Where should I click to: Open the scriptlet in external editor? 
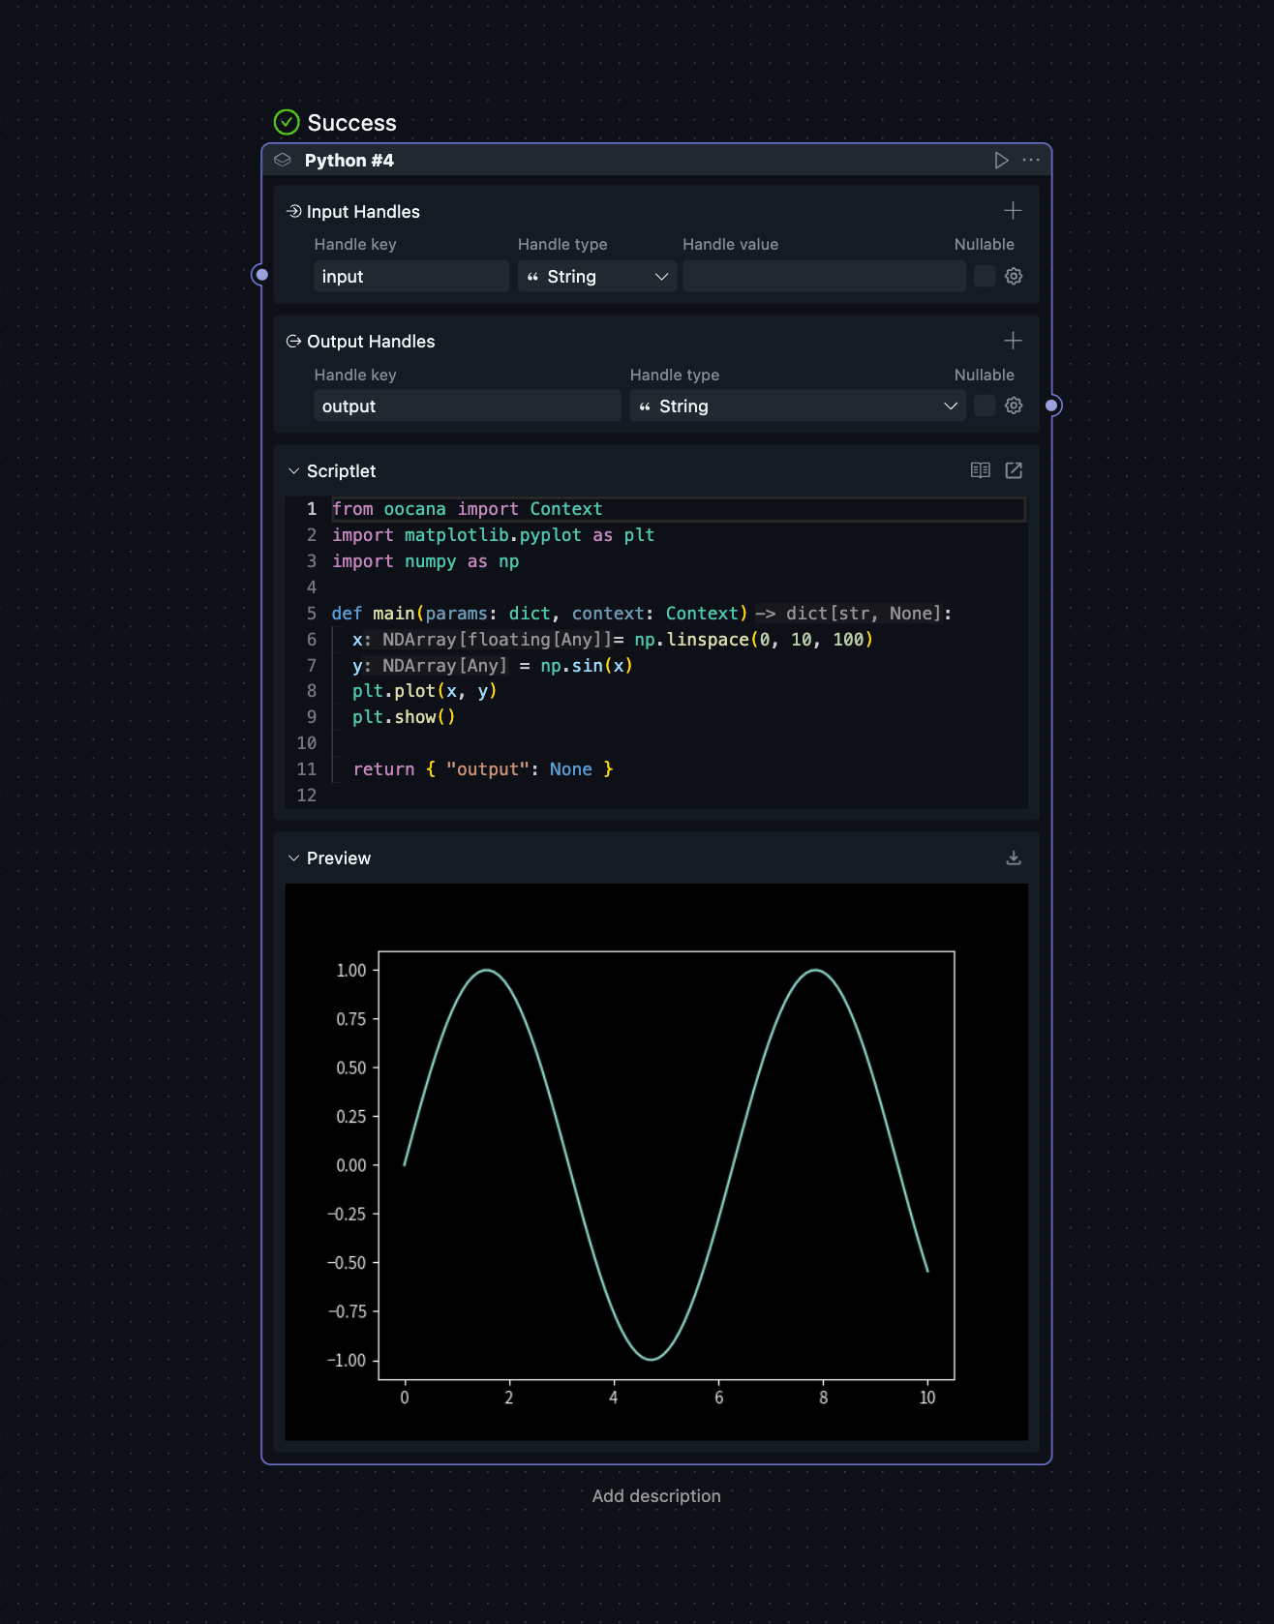tap(1014, 470)
